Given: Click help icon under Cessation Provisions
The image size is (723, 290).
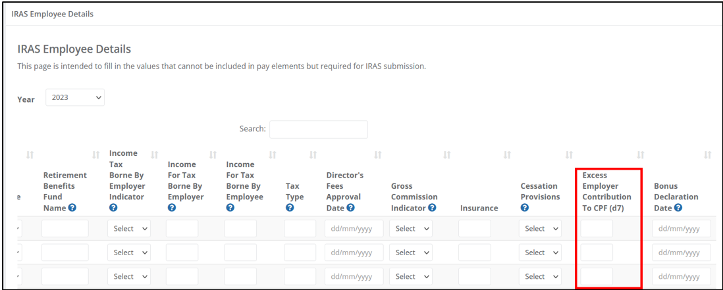Looking at the screenshot, I should point(525,208).
